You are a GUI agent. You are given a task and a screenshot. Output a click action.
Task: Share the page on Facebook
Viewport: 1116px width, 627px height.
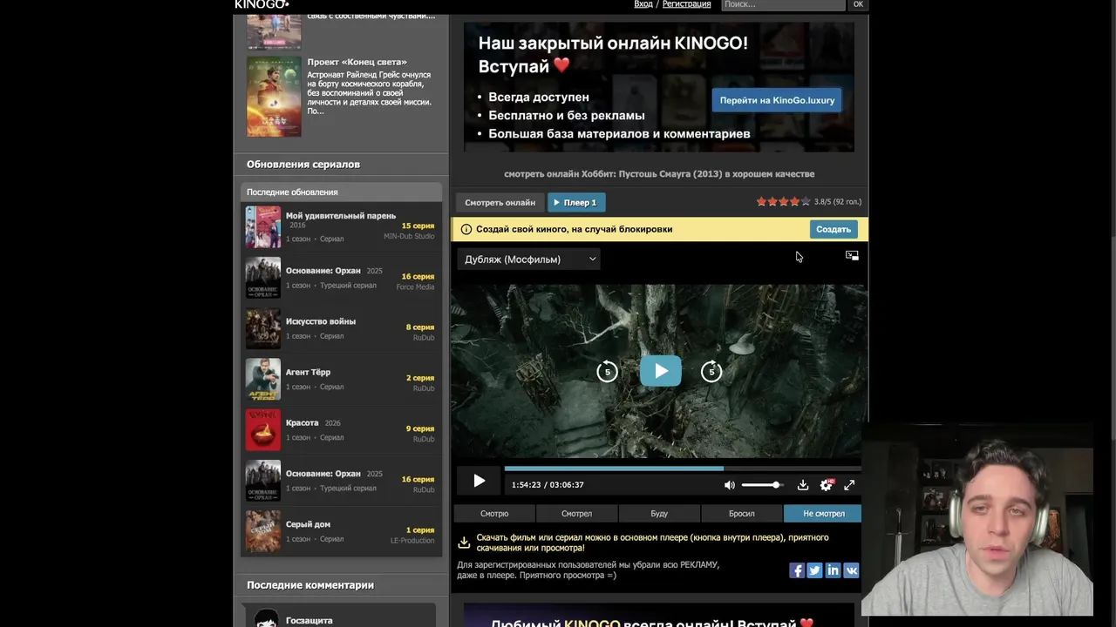point(797,570)
